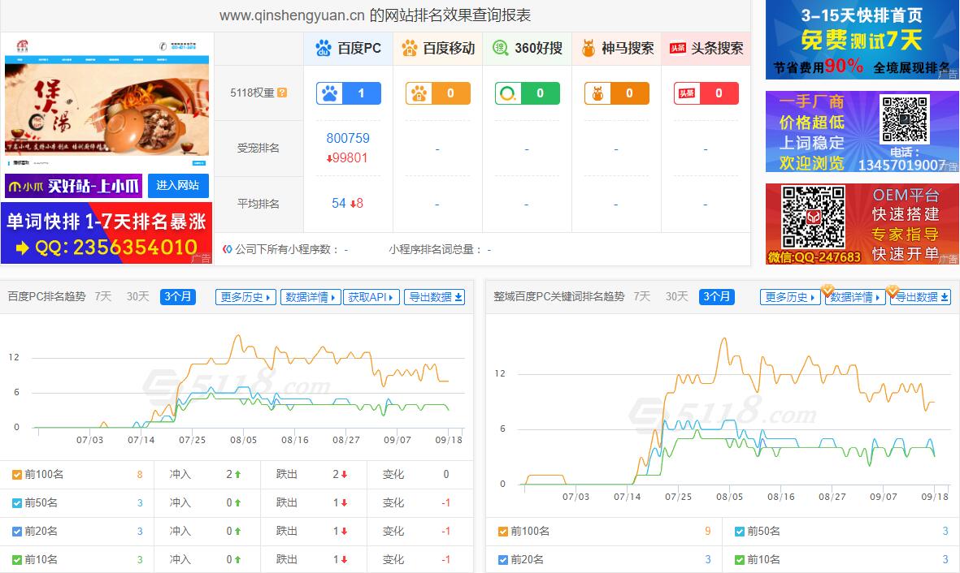Screen dimensions: 960x573
Task: Click the 进入网站 button
Action: (178, 185)
